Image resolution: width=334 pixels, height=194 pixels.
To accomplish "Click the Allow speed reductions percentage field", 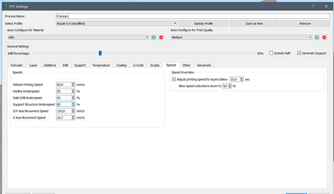I will [x=225, y=86].
